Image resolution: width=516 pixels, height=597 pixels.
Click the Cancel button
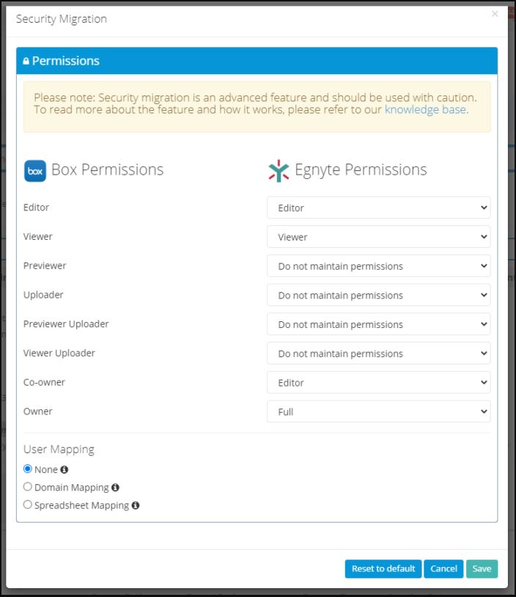pyautogui.click(x=443, y=568)
